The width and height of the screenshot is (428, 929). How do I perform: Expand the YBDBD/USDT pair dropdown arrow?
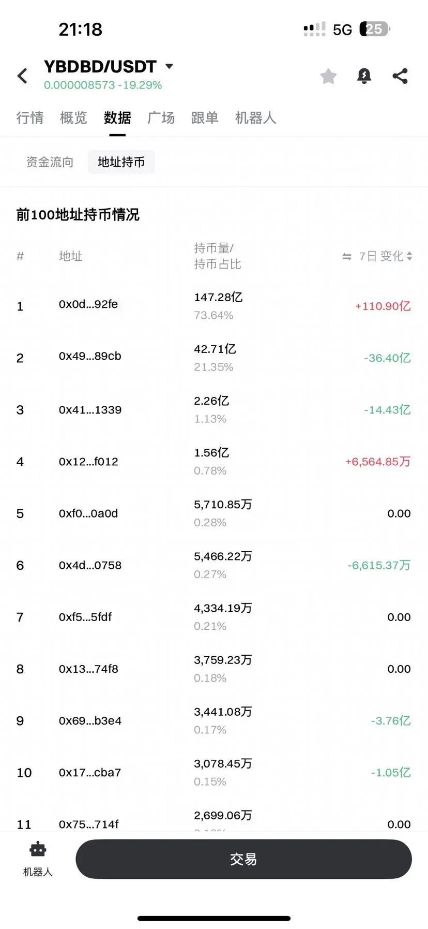(169, 66)
